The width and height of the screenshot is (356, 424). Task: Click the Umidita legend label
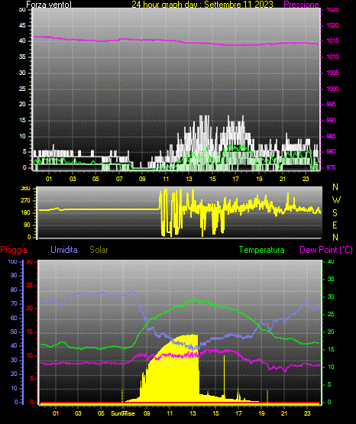(64, 250)
